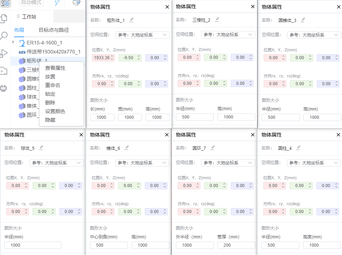The width and height of the screenshot is (342, 255).
Task: Click the pages/copy icon in left sidebar
Action: 3,17
